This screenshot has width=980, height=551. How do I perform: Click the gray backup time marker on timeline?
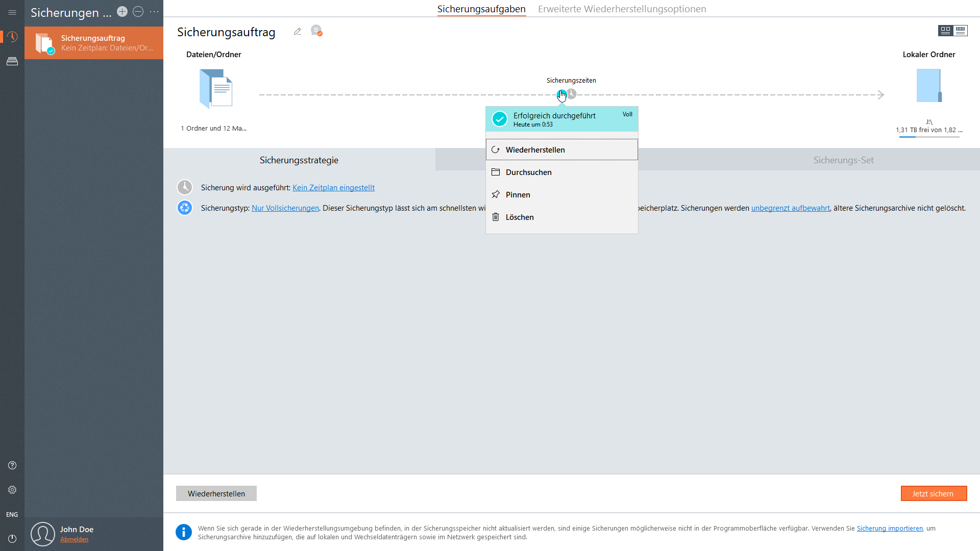tap(572, 94)
